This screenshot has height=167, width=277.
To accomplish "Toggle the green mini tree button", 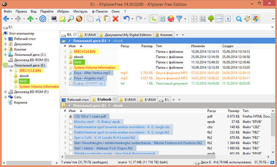I will click(211, 19).
